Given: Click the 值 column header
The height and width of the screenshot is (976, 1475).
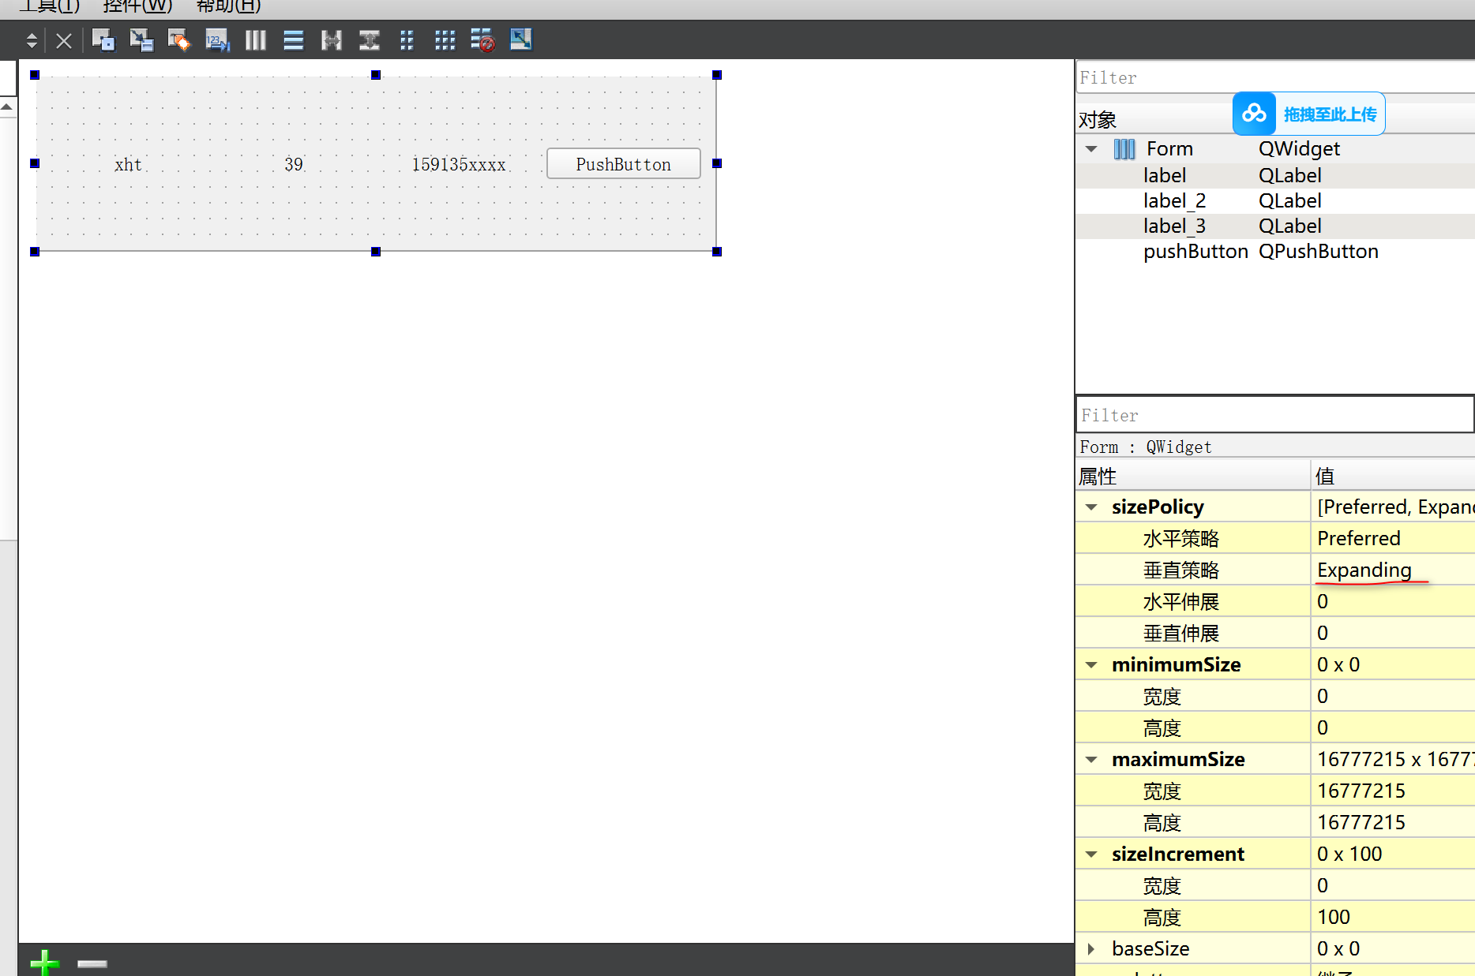Looking at the screenshot, I should pos(1393,476).
